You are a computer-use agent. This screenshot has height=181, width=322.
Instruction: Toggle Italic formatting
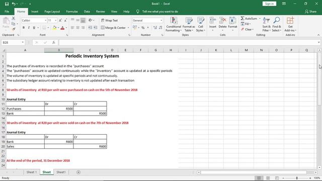(29, 28)
